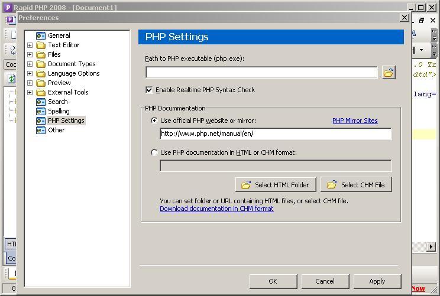This screenshot has width=440, height=296.
Task: Click the Spelling settings page icon
Action: [41, 112]
